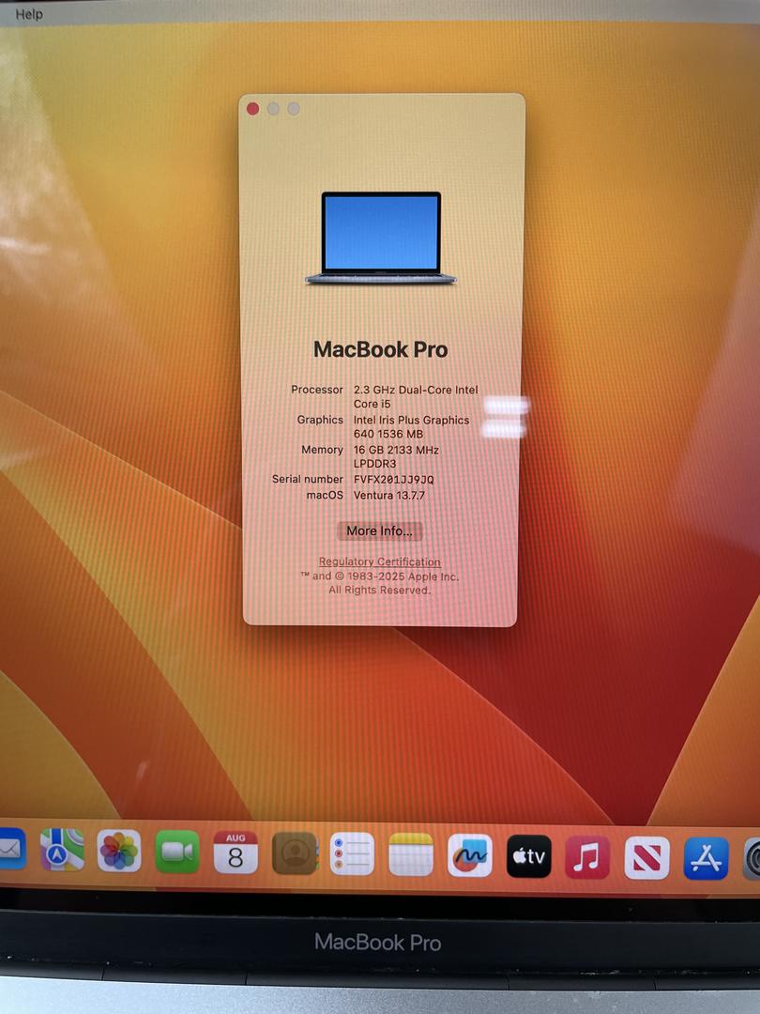Viewport: 760px width, 1014px height.
Task: Launch the Music app from the dock
Action: [x=587, y=857]
